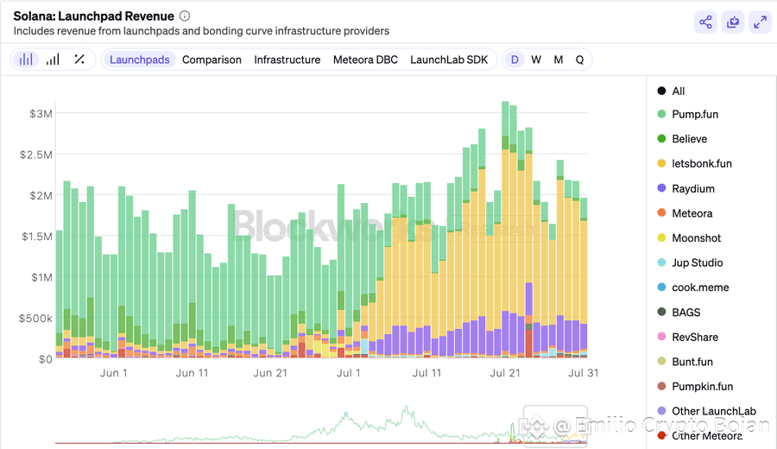
Task: Select the Launchpads tab
Action: (x=140, y=60)
